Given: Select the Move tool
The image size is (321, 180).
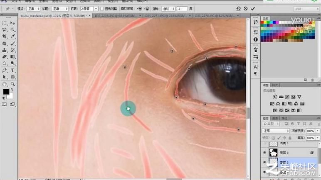Looking at the screenshot, I should (x=12, y=23).
